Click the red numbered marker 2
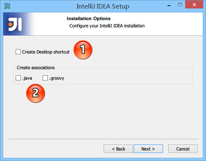The height and width of the screenshot is (161, 206). [x=35, y=93]
